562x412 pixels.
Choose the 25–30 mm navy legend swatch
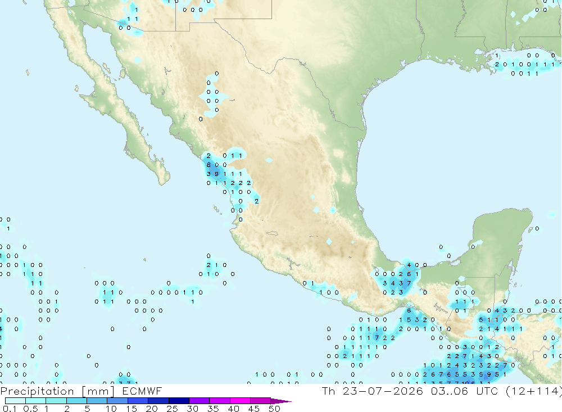point(179,401)
